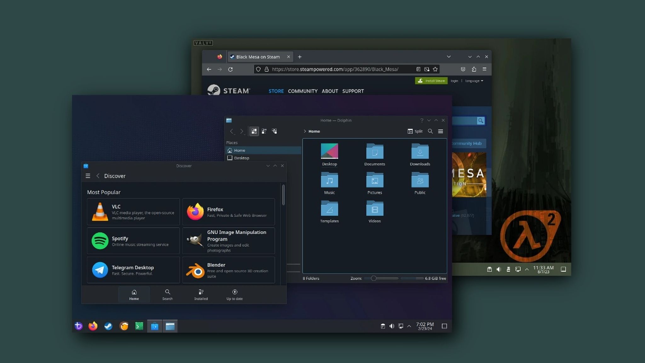The image size is (645, 363).
Task: Click the volume icon in the system tray
Action: [391, 326]
